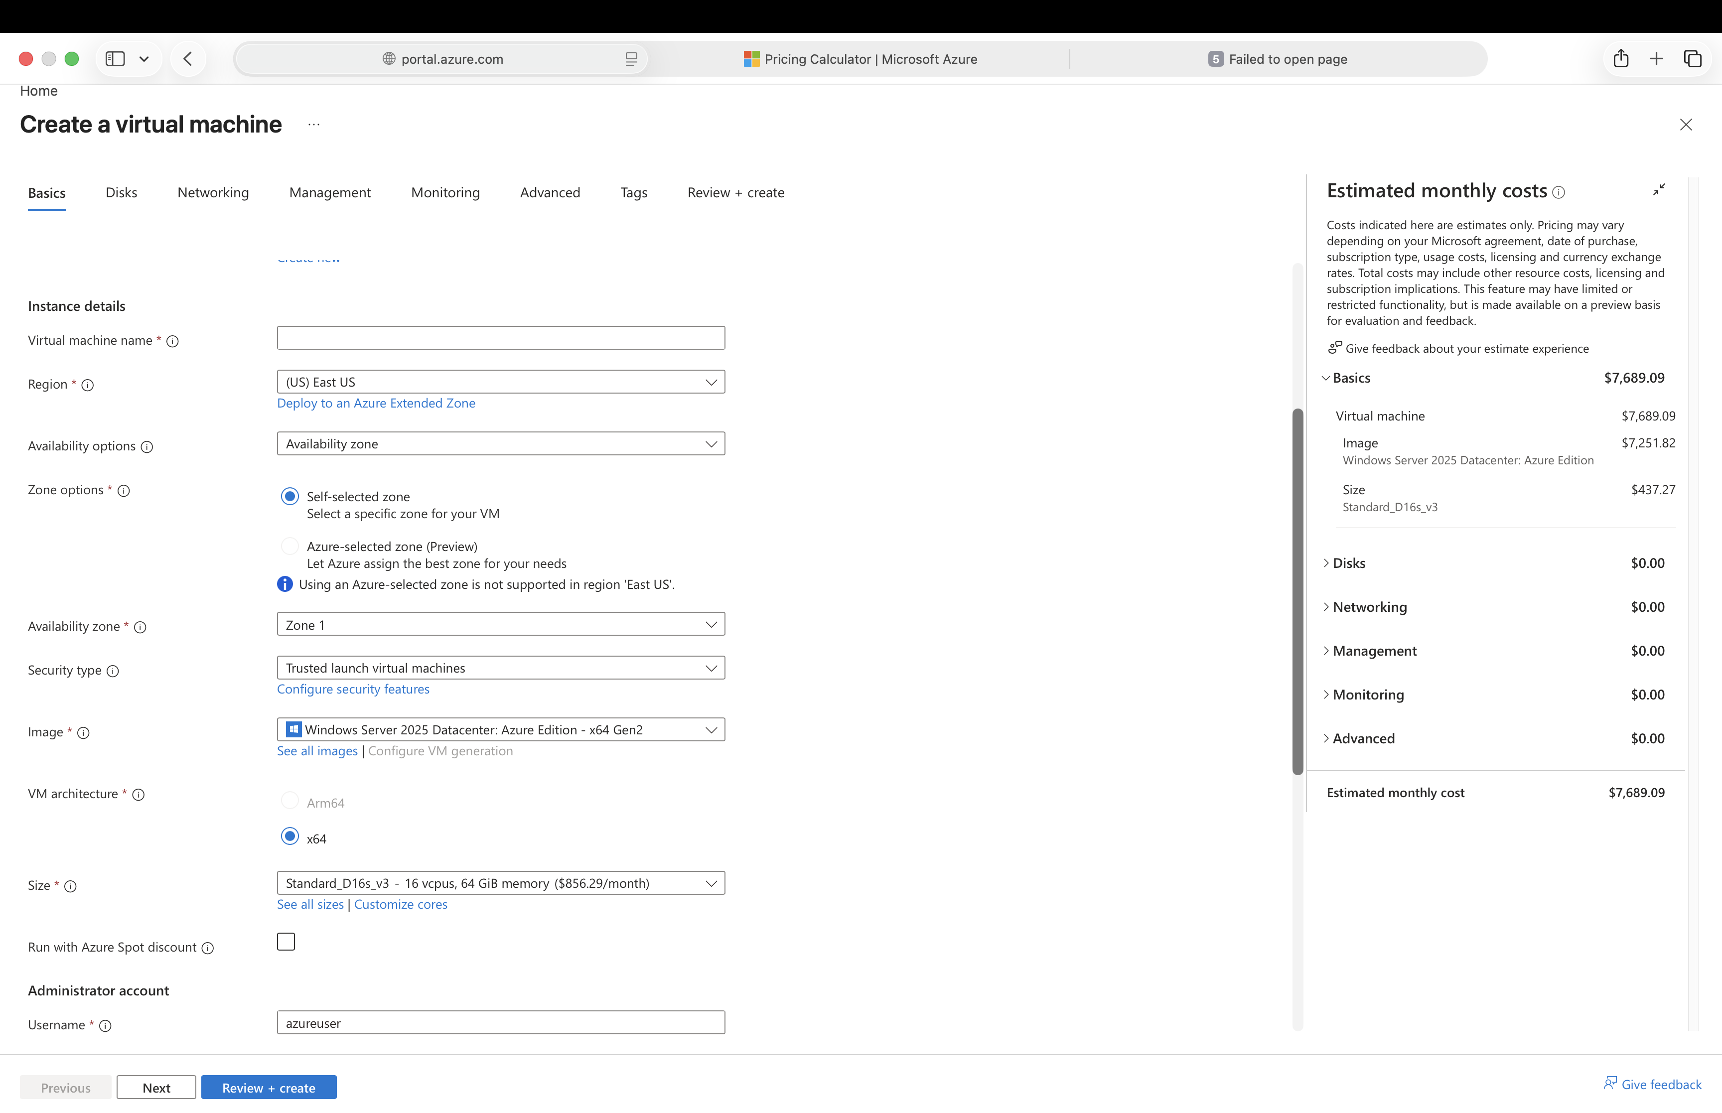Click Configure security features link

point(353,690)
